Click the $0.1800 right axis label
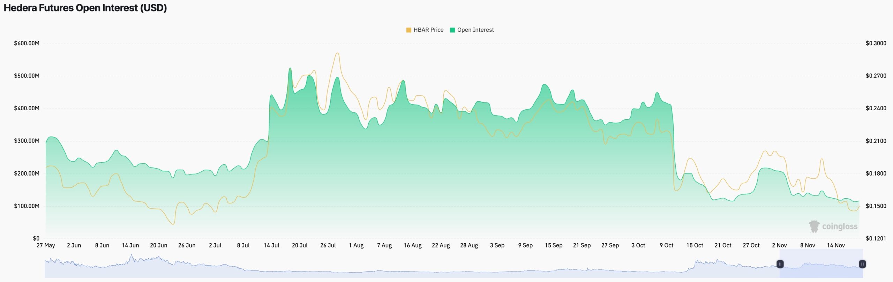The height and width of the screenshot is (282, 893). pyautogui.click(x=876, y=173)
